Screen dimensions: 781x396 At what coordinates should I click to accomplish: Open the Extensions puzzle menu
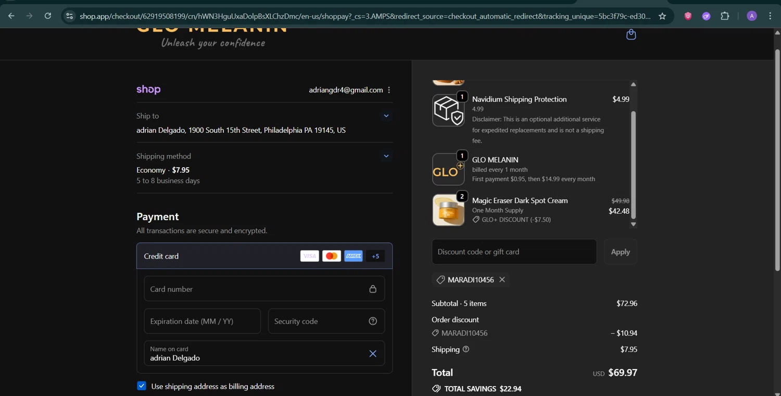[725, 16]
